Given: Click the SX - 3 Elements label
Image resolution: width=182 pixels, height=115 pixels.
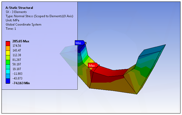Looking at the screenshot, I should click(16, 12).
